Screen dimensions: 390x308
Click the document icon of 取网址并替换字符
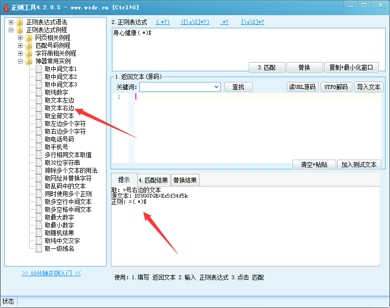click(39, 178)
